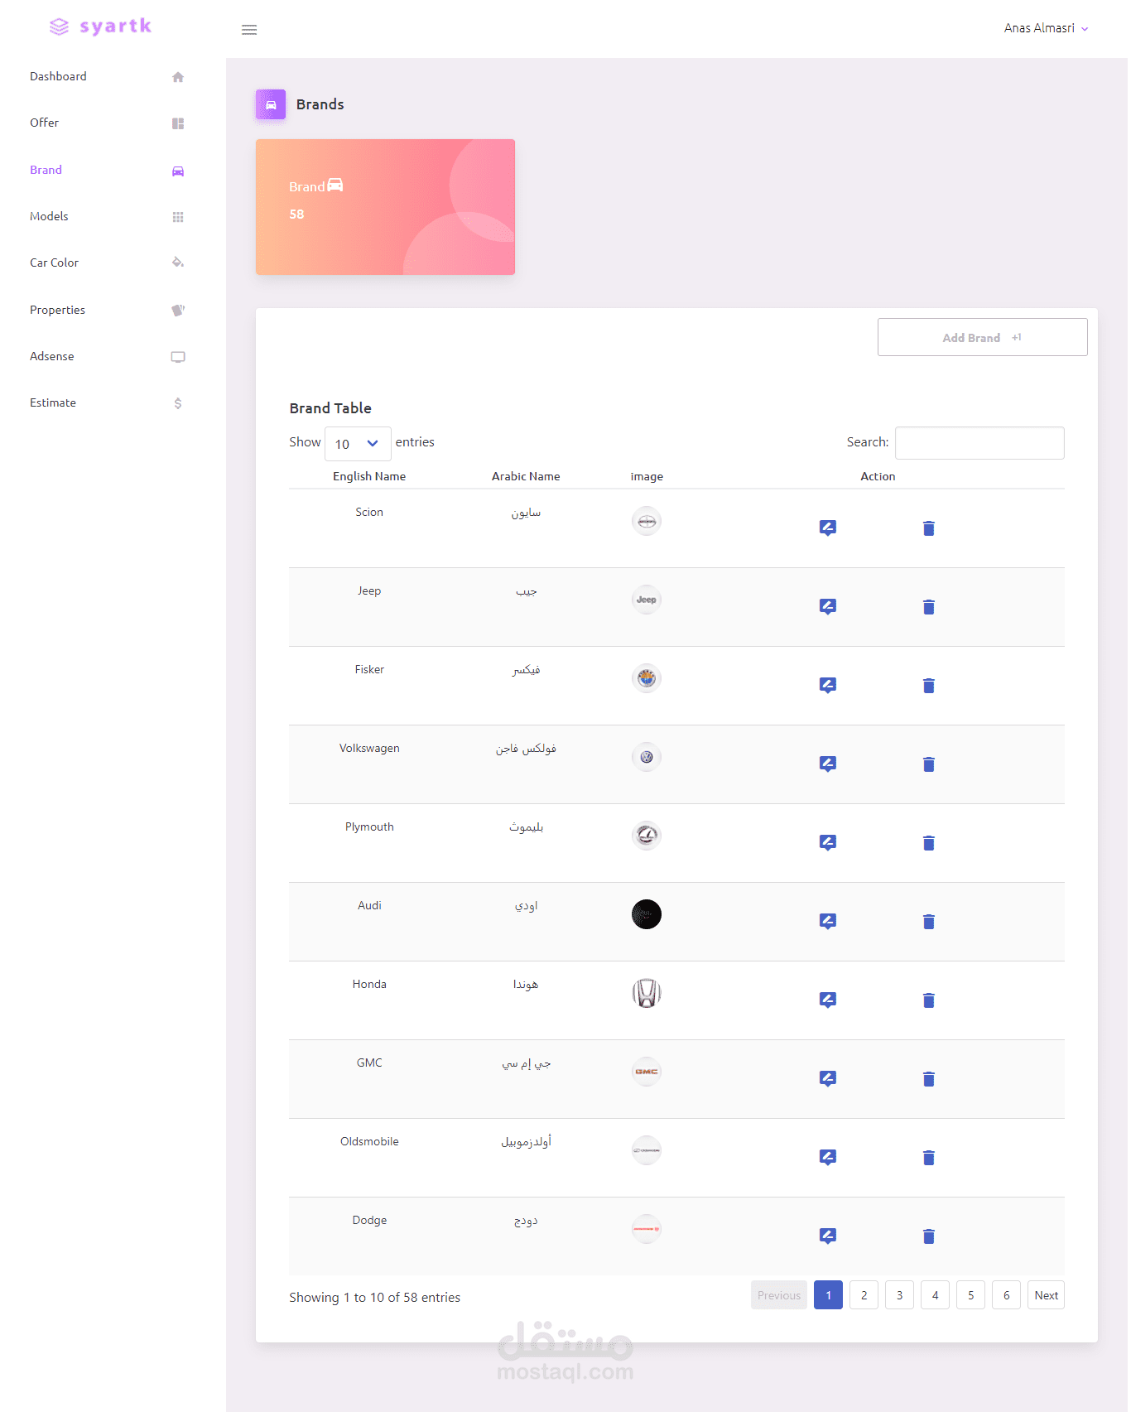Click the Brand count card showing 58
Screen dimensions: 1131x1412
[385, 207]
